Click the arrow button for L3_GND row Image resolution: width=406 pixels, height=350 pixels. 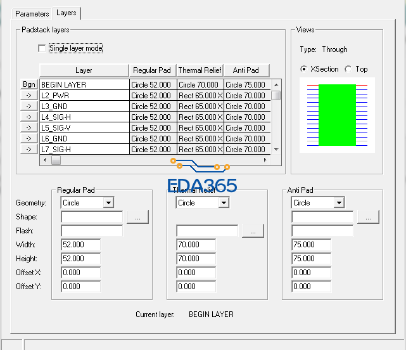pyautogui.click(x=29, y=106)
